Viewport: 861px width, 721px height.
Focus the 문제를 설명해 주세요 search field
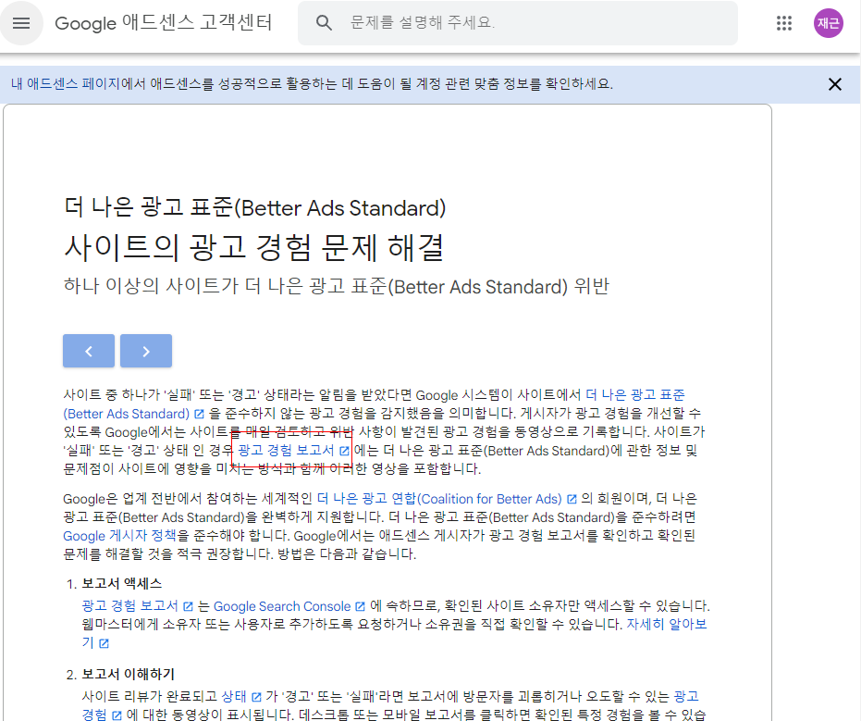(518, 23)
